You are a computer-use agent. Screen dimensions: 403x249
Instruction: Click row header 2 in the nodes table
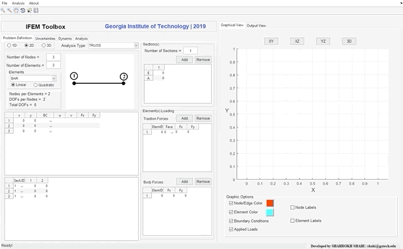9,126
